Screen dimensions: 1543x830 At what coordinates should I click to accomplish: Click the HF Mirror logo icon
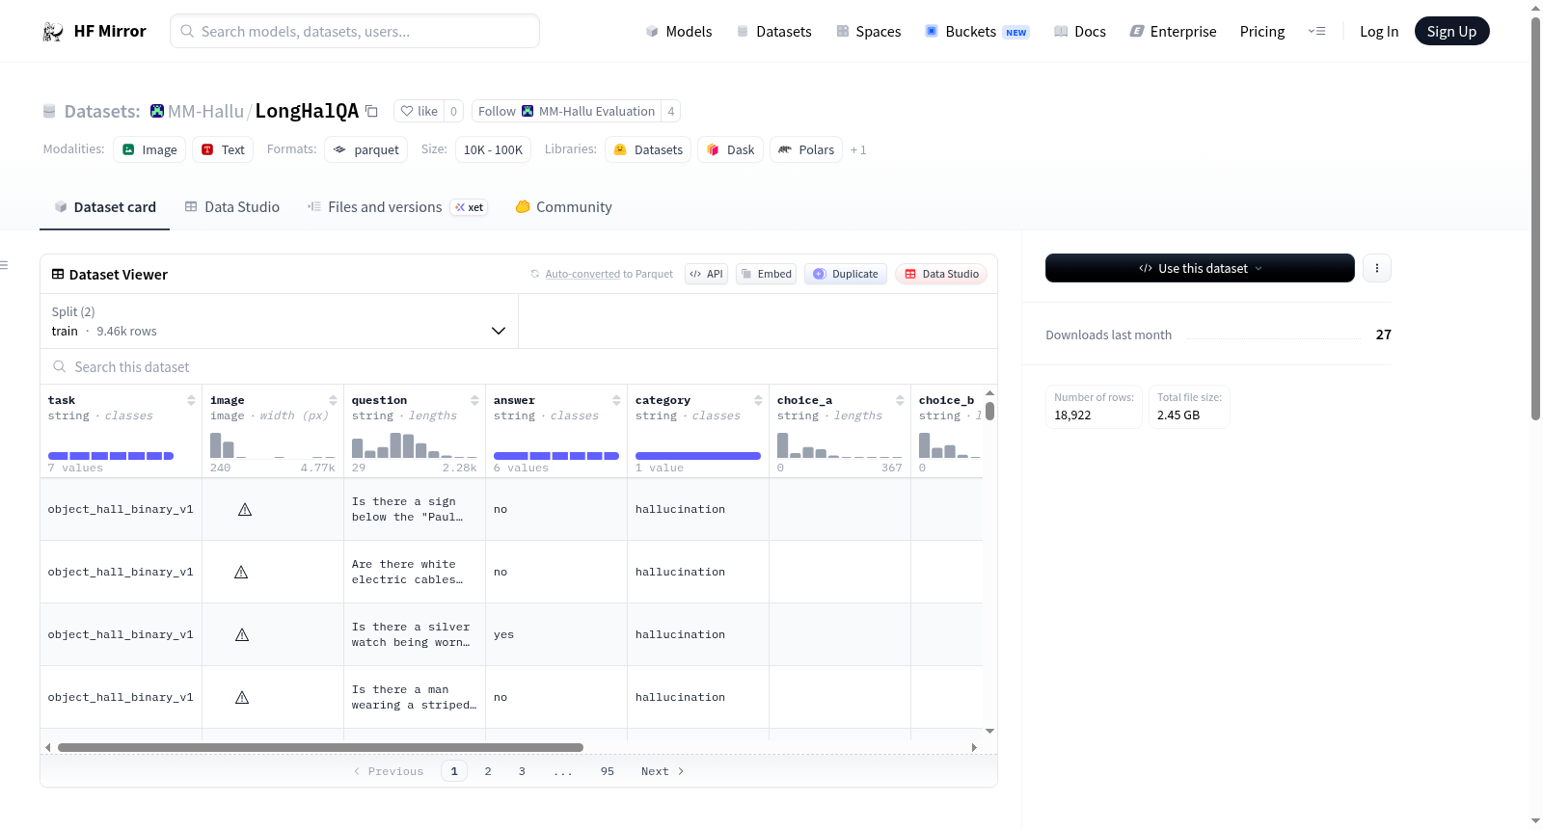53,32
